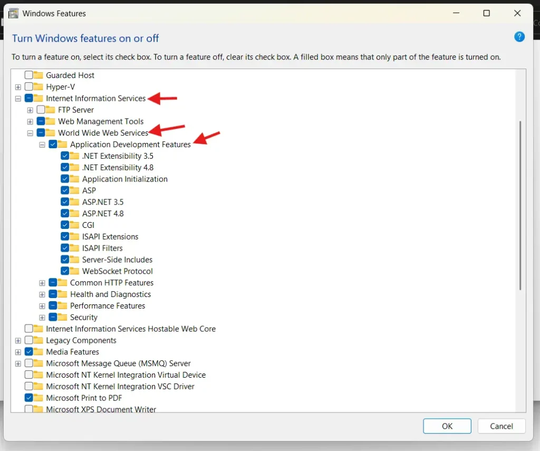This screenshot has width=540, height=451.
Task: Expand the Common HTTP Features node
Action: coord(42,283)
